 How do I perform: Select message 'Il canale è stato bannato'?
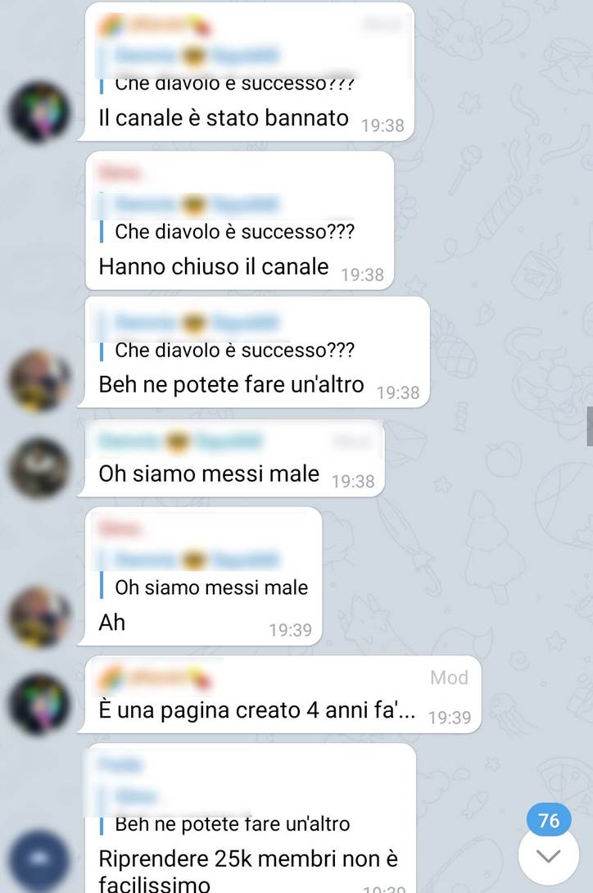pos(224,119)
